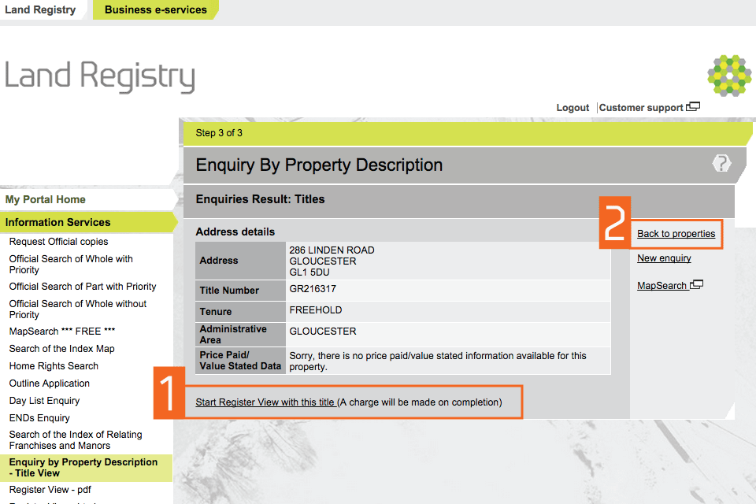The width and height of the screenshot is (756, 504).
Task: Open Search of the Index Map
Action: click(x=62, y=349)
